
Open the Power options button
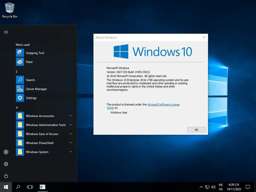click(6, 176)
